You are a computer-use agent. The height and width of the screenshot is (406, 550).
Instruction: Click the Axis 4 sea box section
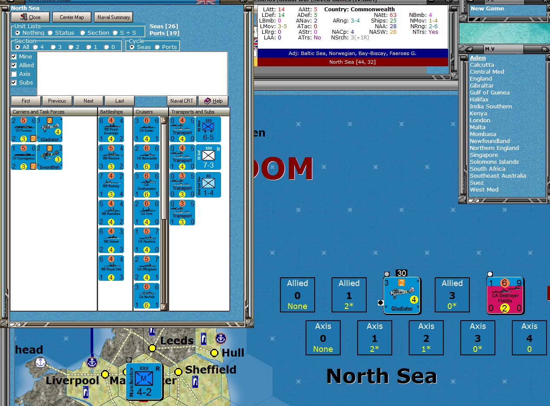pyautogui.click(x=529, y=338)
